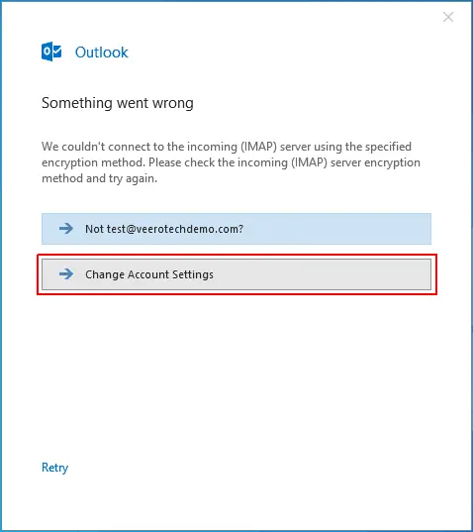Click the "Change Account Settings" label text

point(149,274)
